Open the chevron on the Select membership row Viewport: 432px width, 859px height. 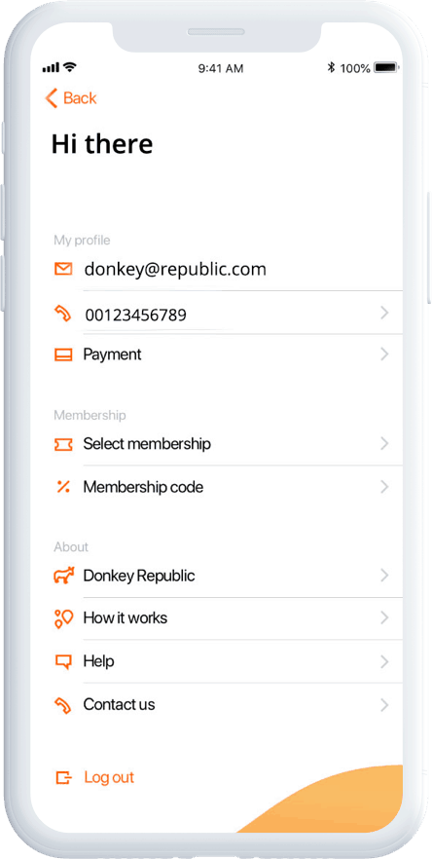[384, 443]
